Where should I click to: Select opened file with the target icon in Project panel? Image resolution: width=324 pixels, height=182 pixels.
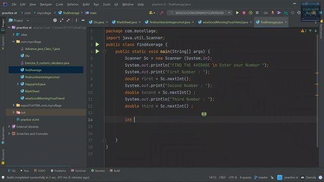(55, 20)
